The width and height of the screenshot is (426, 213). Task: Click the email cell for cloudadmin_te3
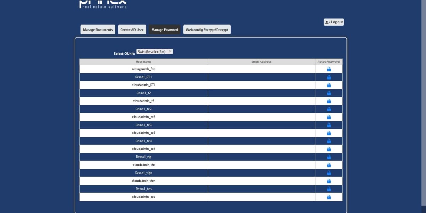tap(261, 133)
